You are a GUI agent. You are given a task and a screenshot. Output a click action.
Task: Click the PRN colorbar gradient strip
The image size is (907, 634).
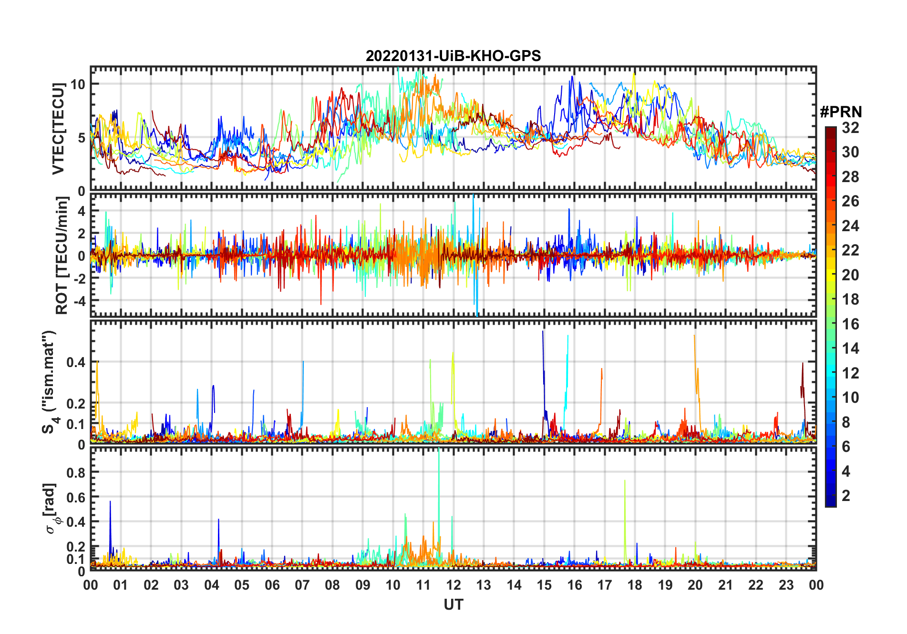tap(831, 317)
